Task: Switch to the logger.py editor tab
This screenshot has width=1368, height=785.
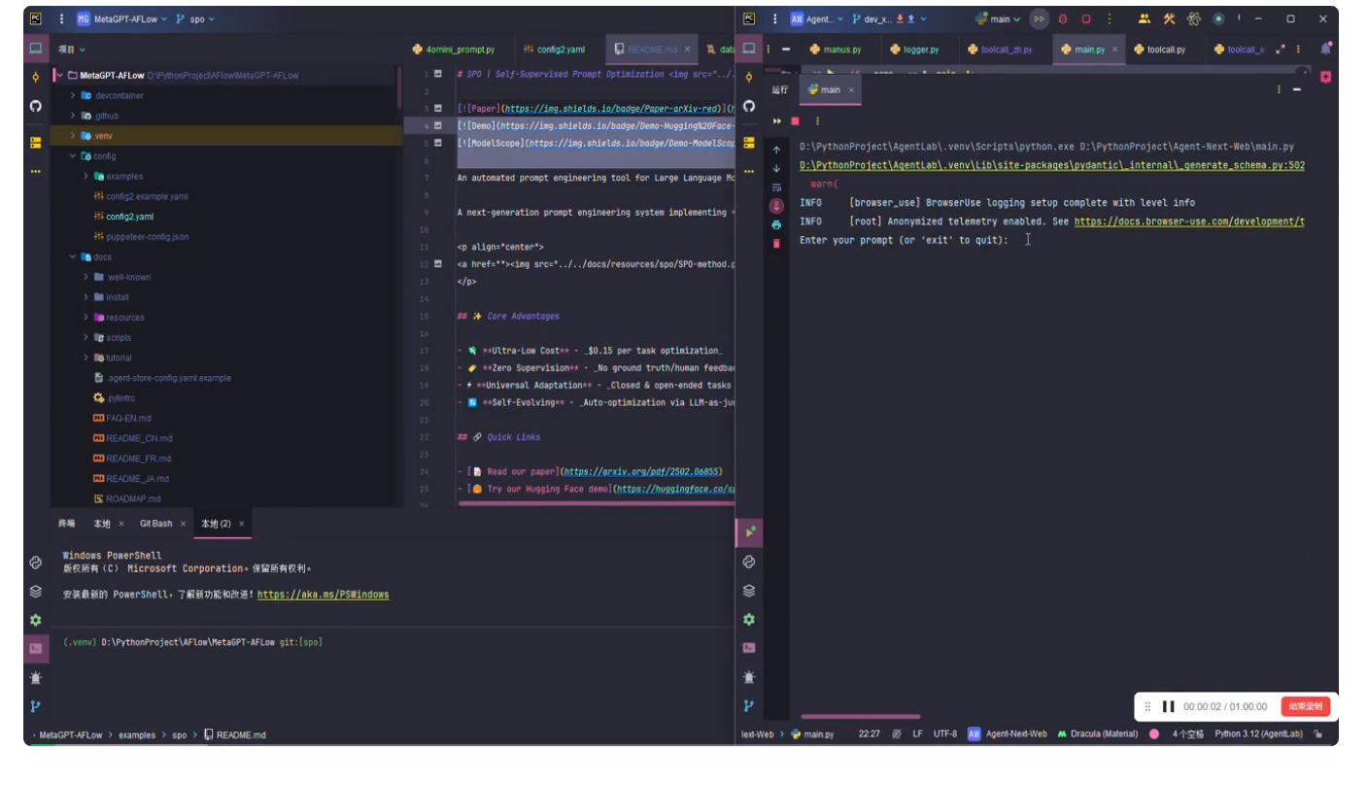Action: (x=913, y=50)
